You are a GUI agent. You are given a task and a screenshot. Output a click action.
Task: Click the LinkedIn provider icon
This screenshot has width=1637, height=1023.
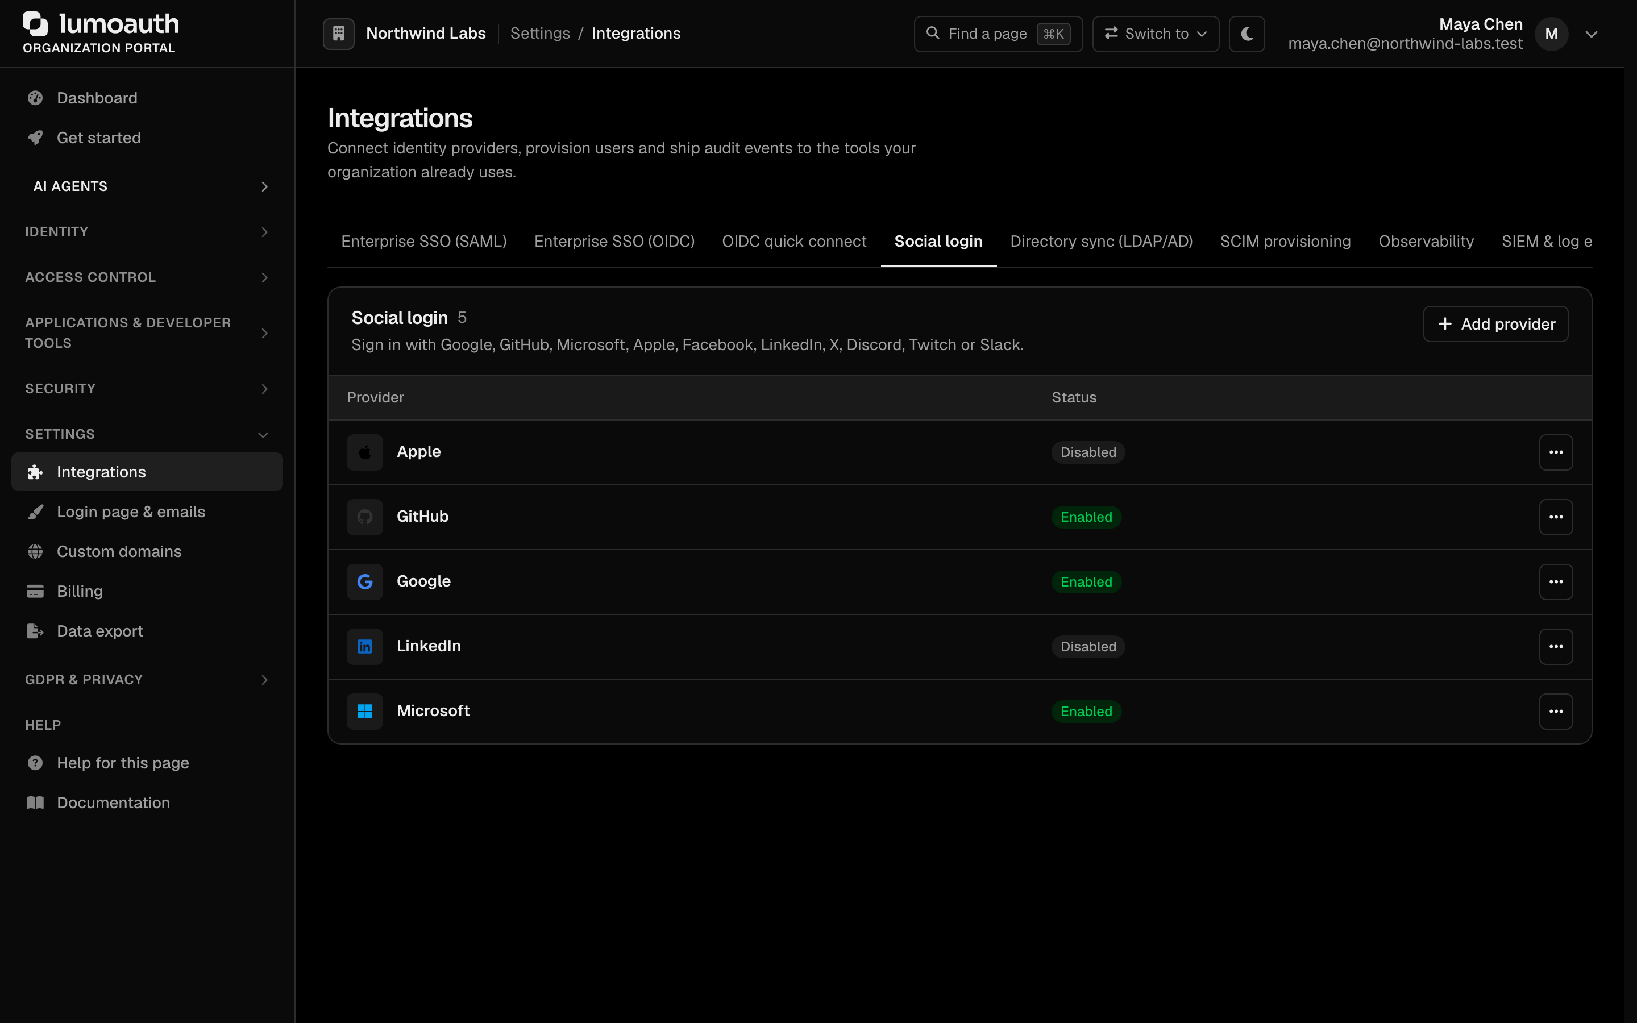coord(364,647)
